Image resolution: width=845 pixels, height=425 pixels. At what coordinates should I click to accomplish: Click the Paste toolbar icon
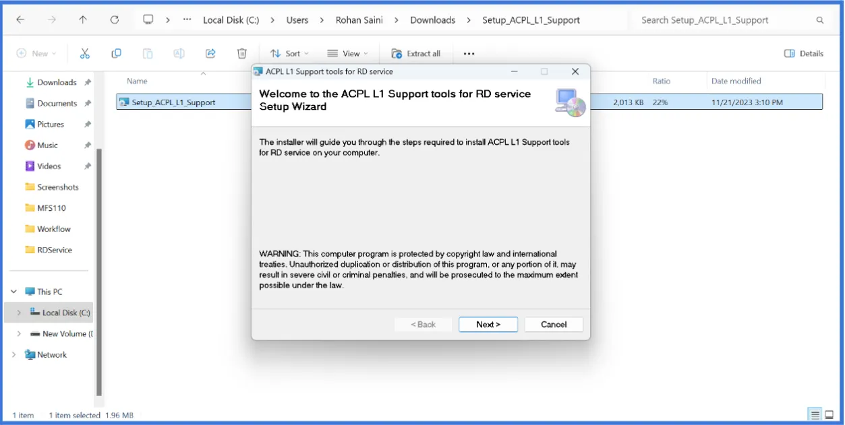point(148,53)
